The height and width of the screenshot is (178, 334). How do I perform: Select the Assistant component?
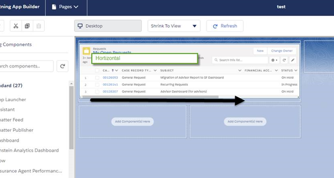pyautogui.click(x=7, y=110)
